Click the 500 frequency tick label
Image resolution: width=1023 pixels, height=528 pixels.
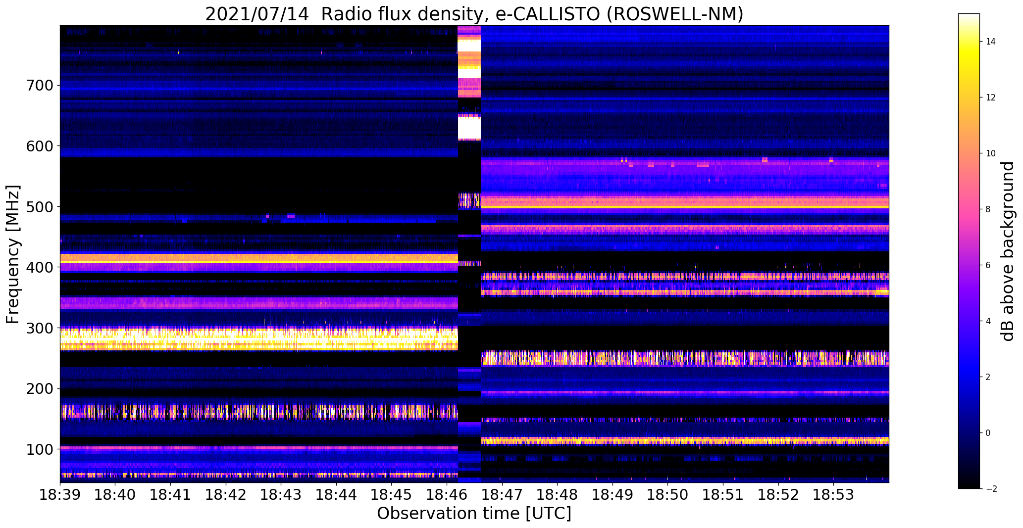click(x=39, y=206)
